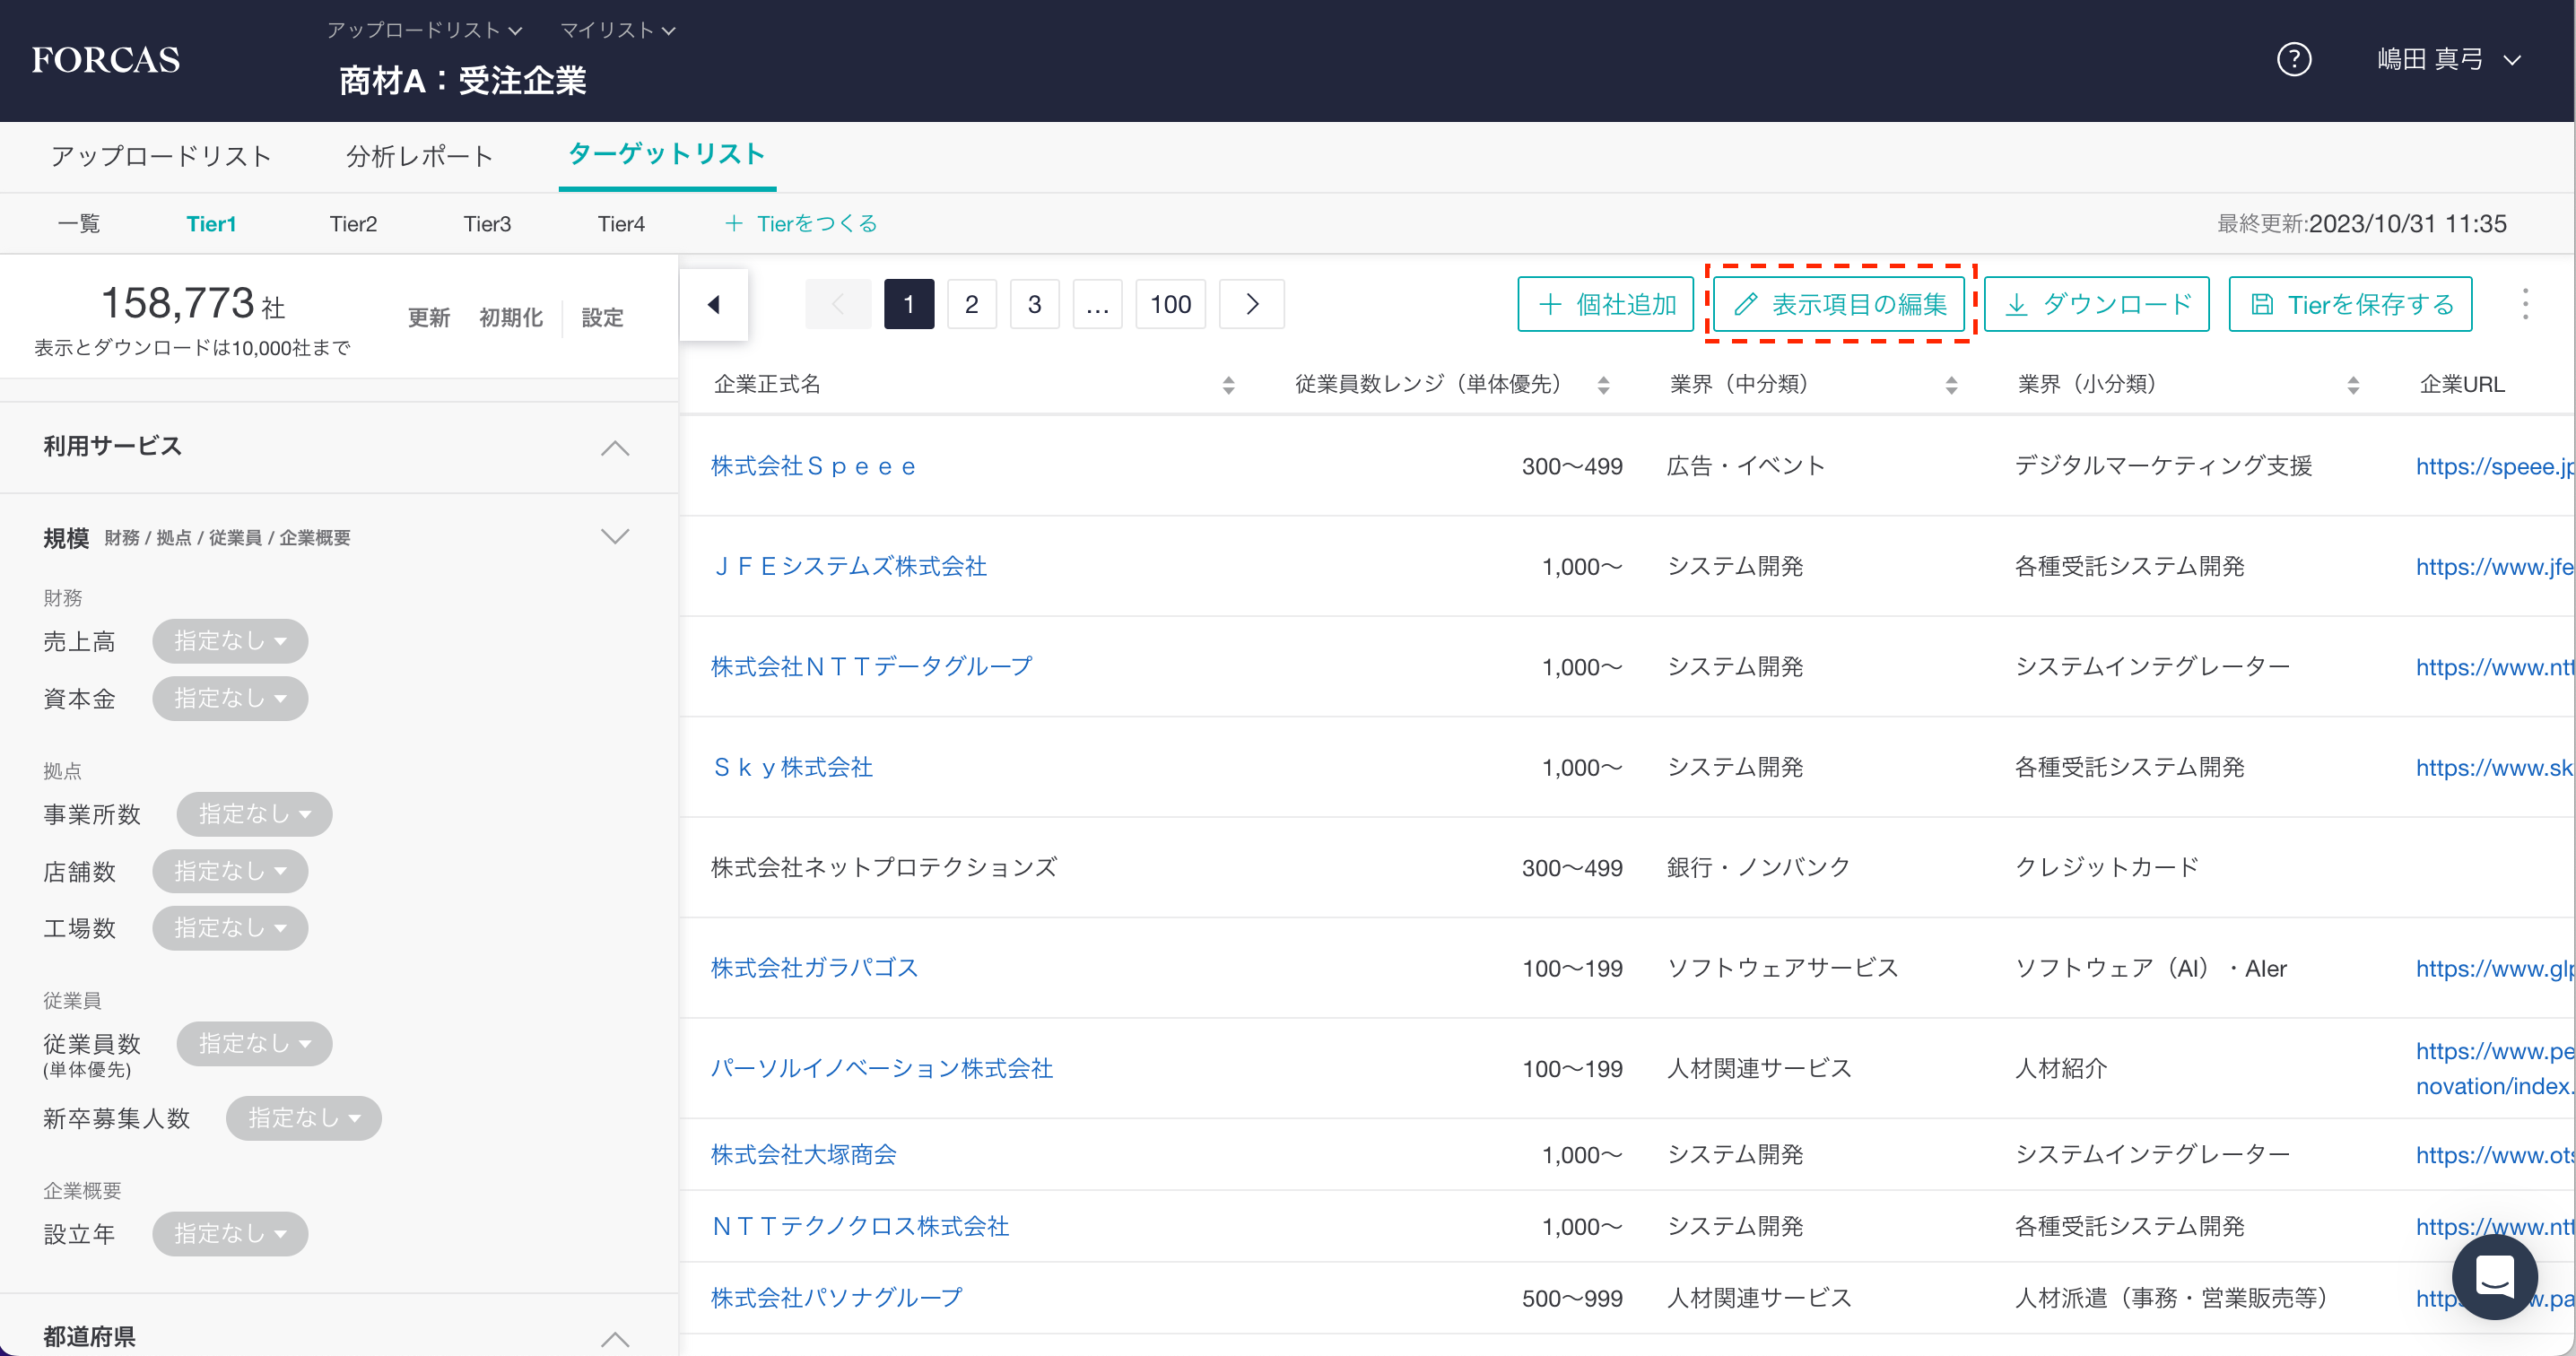The image size is (2576, 1356).
Task: Switch to the 分析レポート tab
Action: pos(419,156)
